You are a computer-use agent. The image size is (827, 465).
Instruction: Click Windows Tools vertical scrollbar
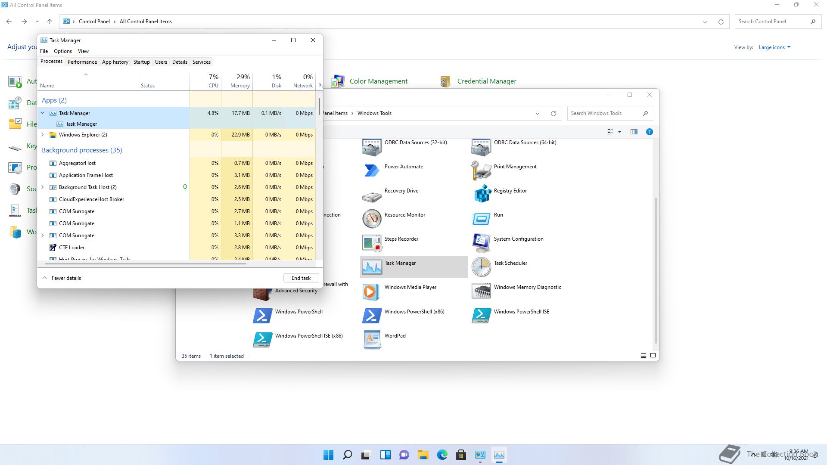pos(656,270)
